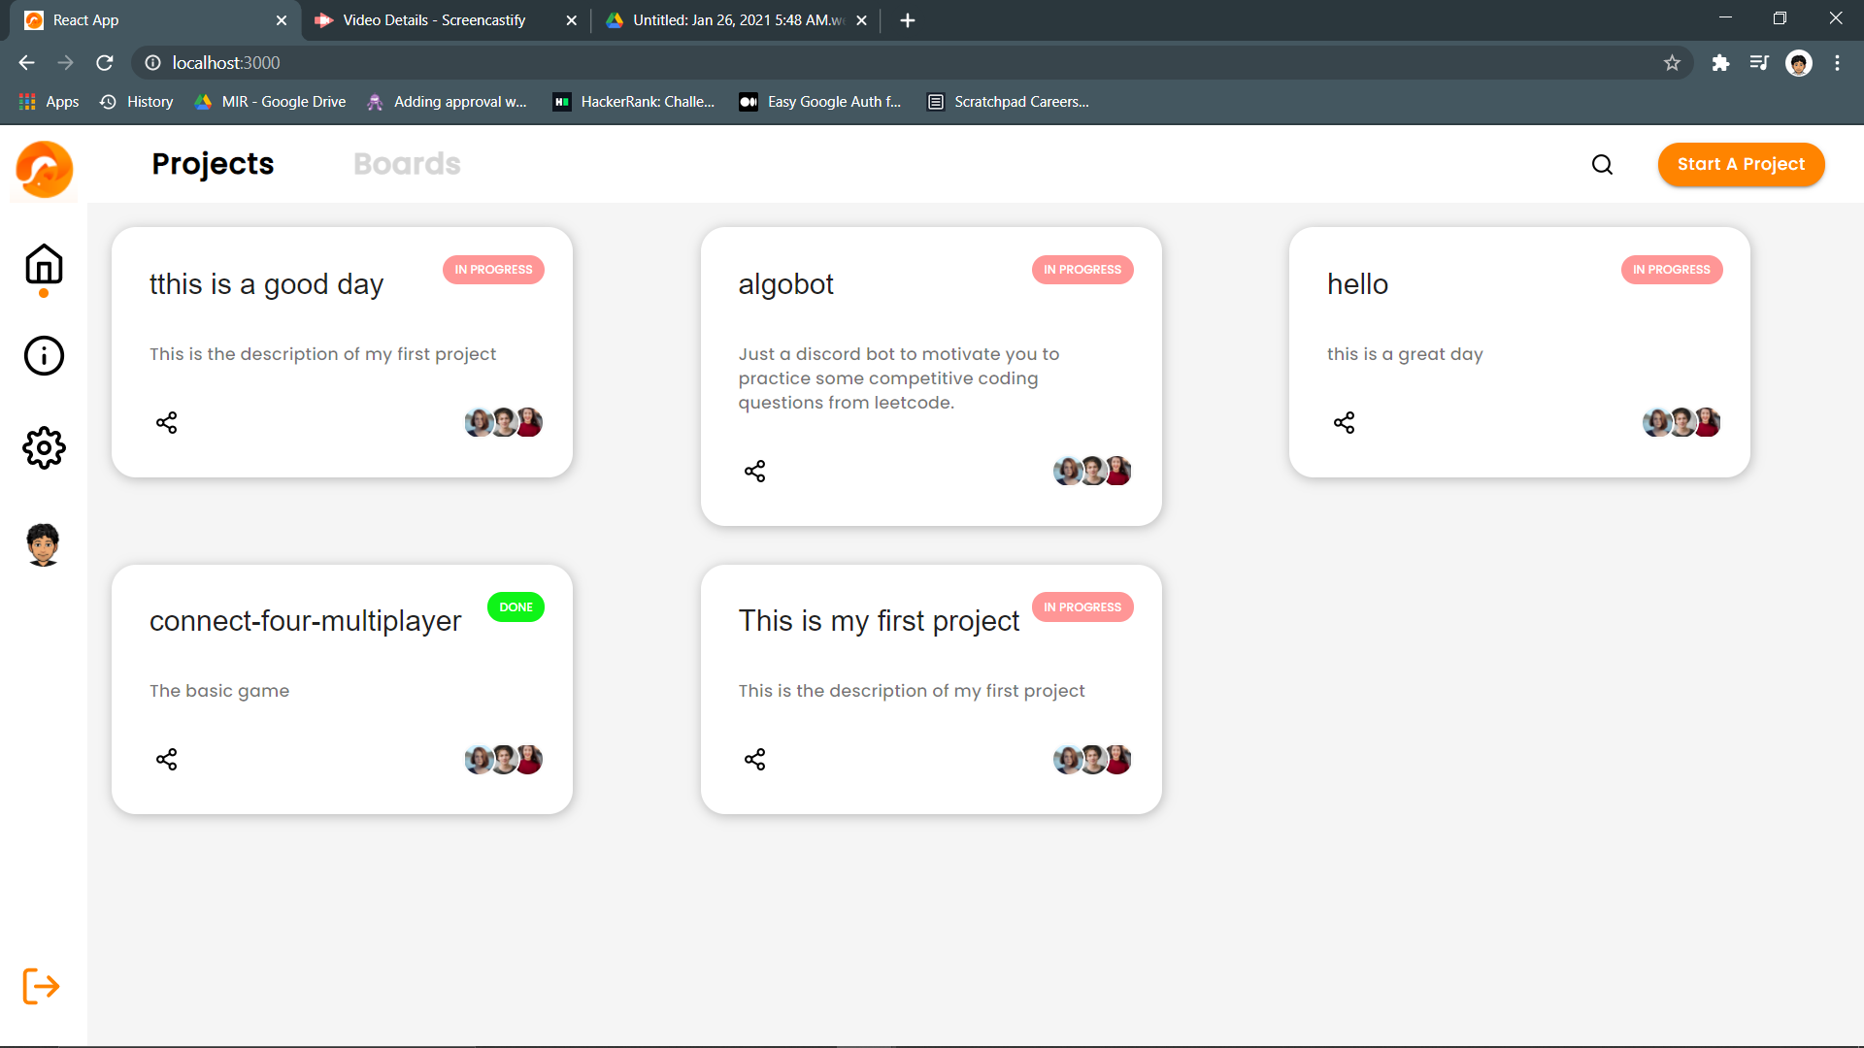
Task: Open the info circle icon in sidebar
Action: click(x=44, y=355)
